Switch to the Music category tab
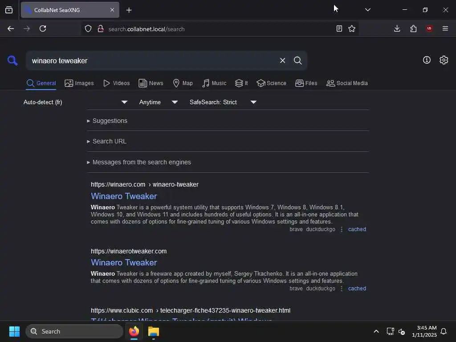This screenshot has height=342, width=456. coord(214,83)
